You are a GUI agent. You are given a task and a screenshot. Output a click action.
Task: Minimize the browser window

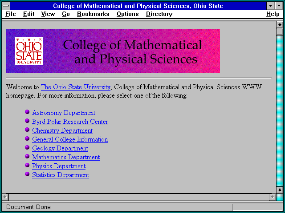click(x=271, y=6)
